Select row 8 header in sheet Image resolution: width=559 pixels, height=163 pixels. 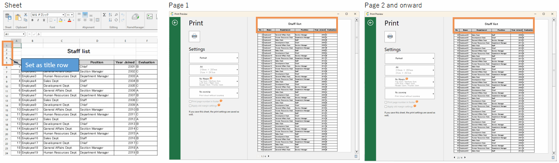(x=6, y=76)
